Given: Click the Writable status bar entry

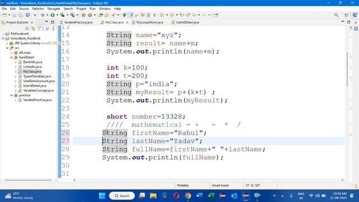Looking at the screenshot, I should click(182, 186).
